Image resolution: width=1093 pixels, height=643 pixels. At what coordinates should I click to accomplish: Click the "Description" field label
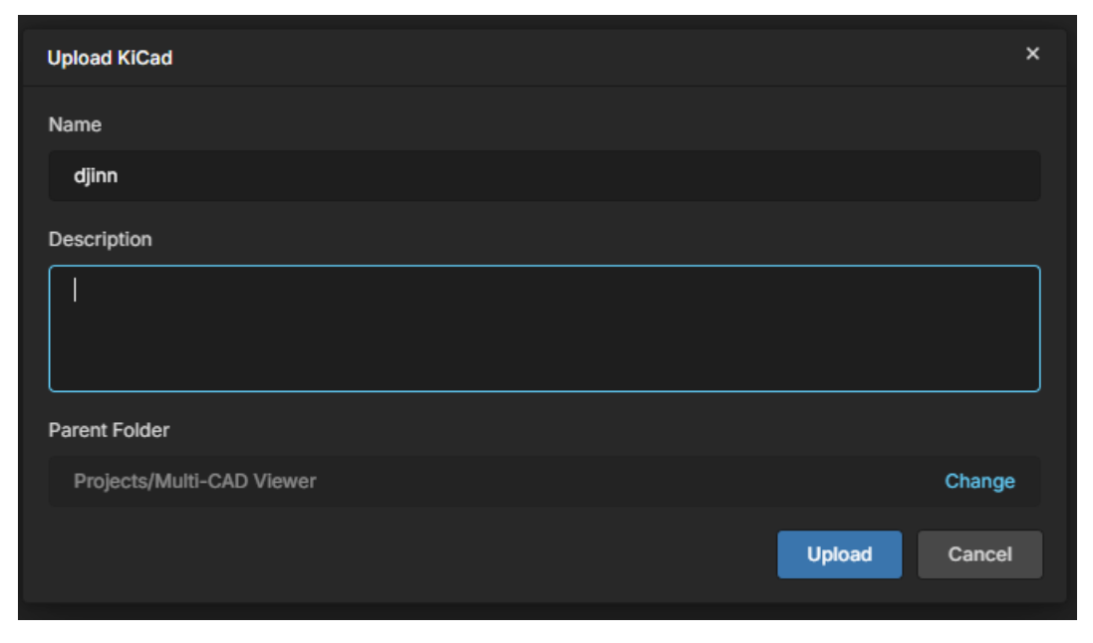pos(100,240)
